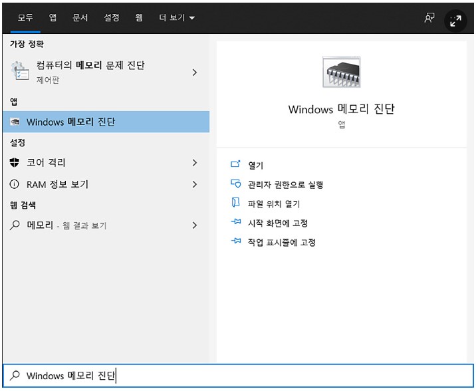Click the 열기 open icon
Screen dimensions: 476x391
coord(235,164)
